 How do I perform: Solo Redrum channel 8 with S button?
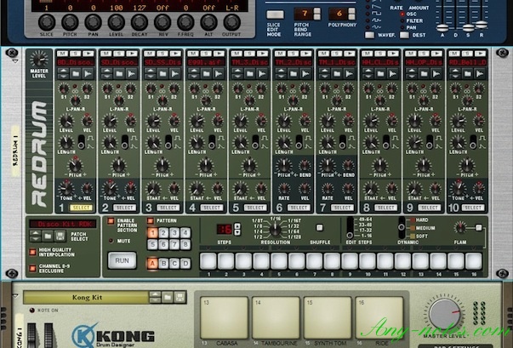click(379, 54)
